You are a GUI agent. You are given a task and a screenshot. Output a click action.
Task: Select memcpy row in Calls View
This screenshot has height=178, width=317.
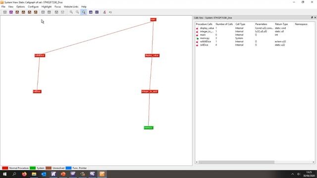pos(255,38)
